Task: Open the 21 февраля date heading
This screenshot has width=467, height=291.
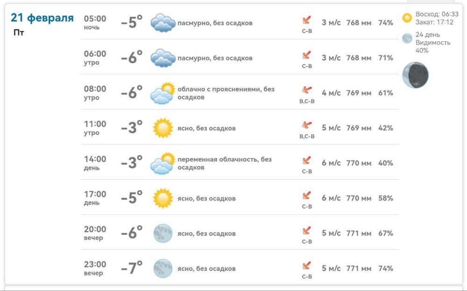Action: click(42, 18)
